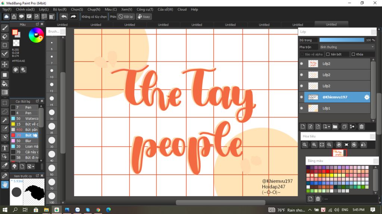Select the Divide/knife tool
Image resolution: width=382 pixels, height=214 pixels.
click(4, 165)
